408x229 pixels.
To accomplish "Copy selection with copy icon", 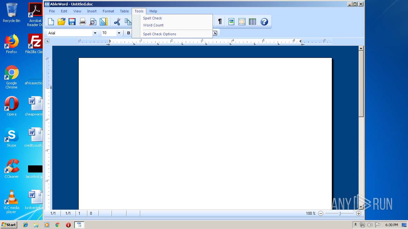I will point(128,22).
